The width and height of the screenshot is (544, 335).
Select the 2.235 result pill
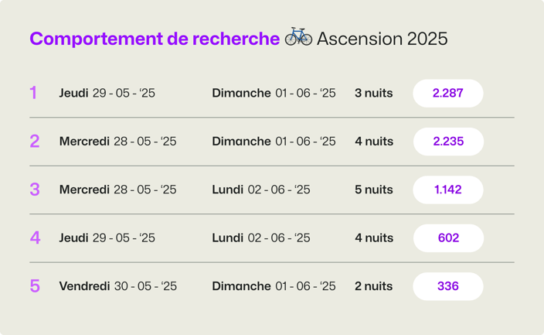tap(448, 142)
